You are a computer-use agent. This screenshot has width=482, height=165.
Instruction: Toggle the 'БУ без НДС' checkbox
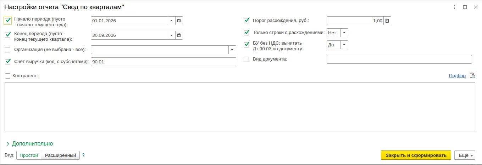coord(246,45)
